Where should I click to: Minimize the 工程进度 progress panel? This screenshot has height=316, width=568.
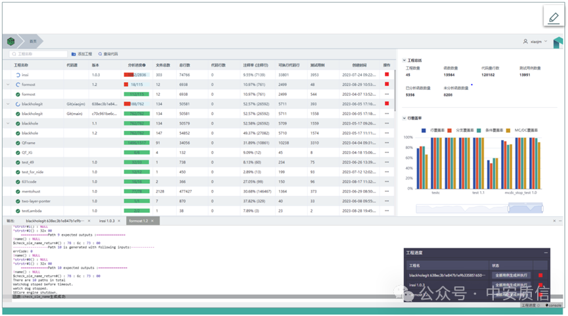pyautogui.click(x=546, y=252)
